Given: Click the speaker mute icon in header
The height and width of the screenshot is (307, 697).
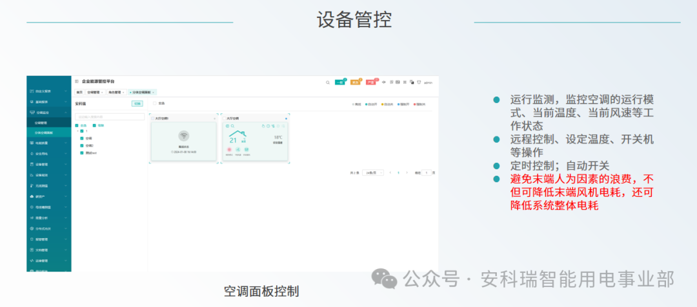Looking at the screenshot, I should tap(383, 82).
